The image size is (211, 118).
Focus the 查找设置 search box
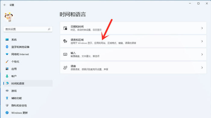[x=28, y=29]
